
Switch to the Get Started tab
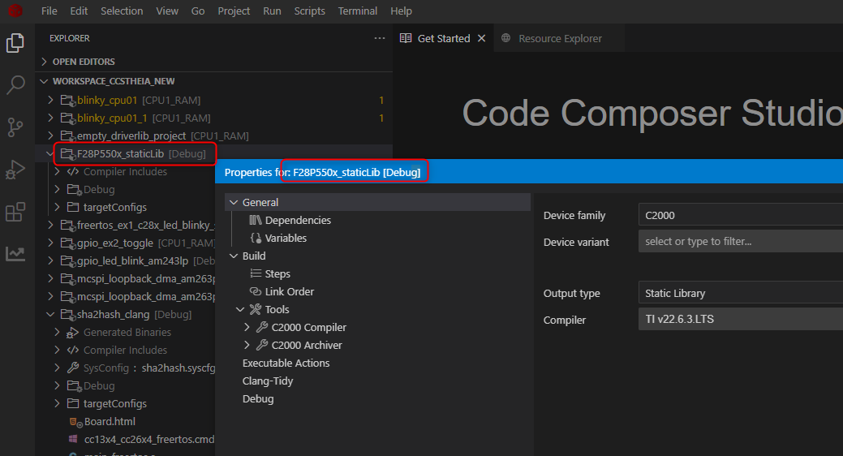point(444,38)
